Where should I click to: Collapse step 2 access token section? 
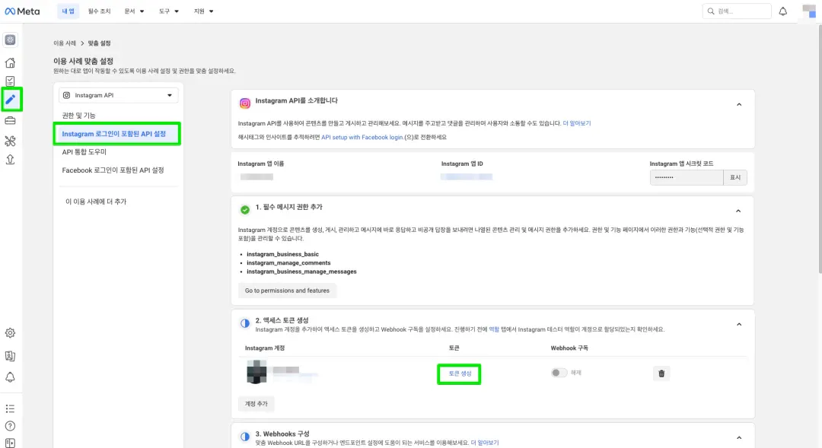738,324
